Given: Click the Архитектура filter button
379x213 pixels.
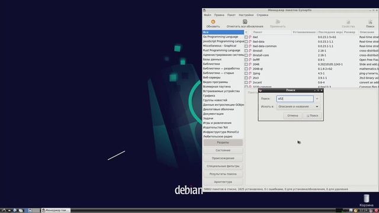Looking at the screenshot, I should click(223, 182).
